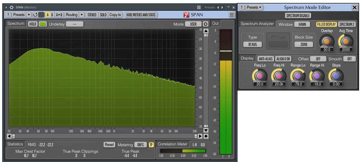Click the Copy to button
Image resolution: width=361 pixels, height=162 pixels.
tap(115, 15)
